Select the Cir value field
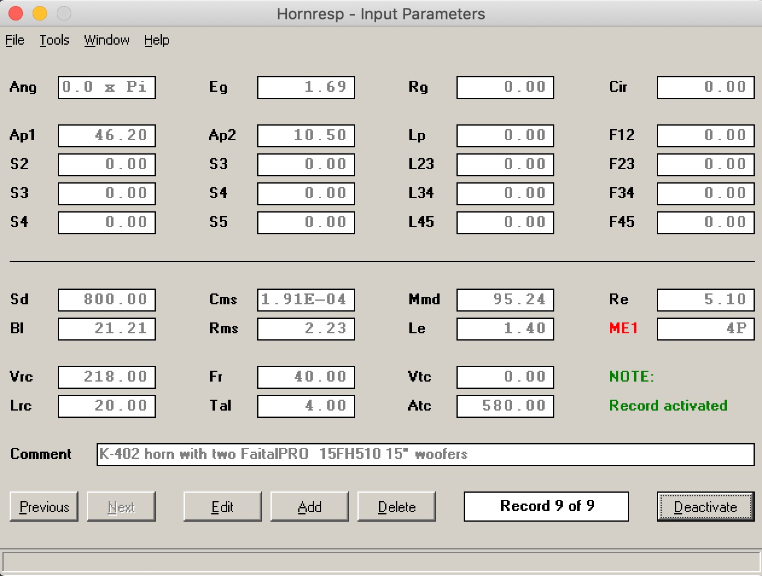 (x=706, y=87)
